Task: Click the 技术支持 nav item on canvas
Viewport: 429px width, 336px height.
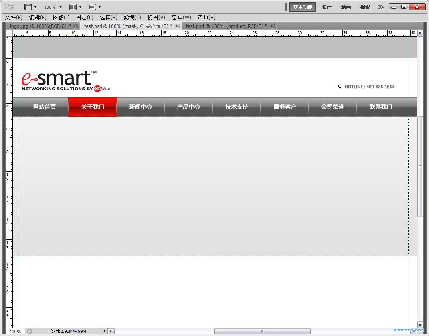Action: [x=237, y=107]
